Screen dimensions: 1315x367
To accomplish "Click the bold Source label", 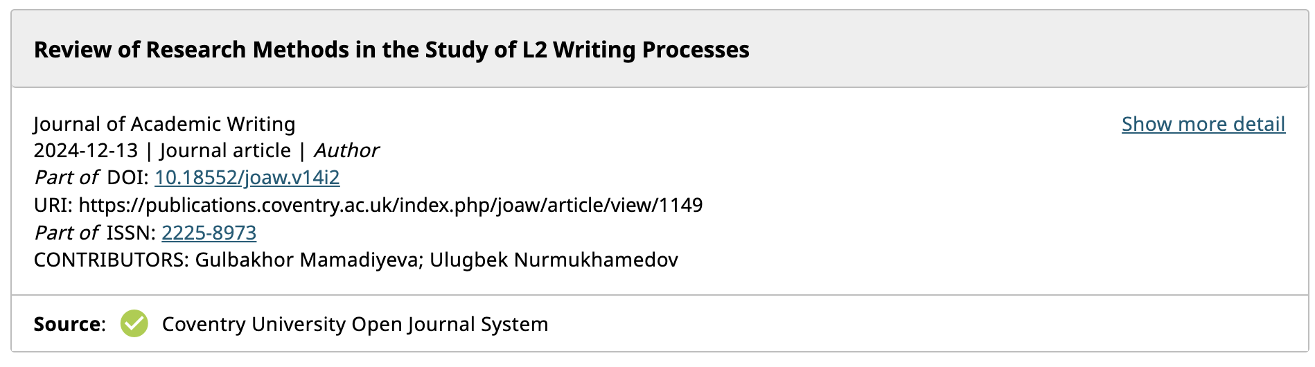I will point(67,324).
